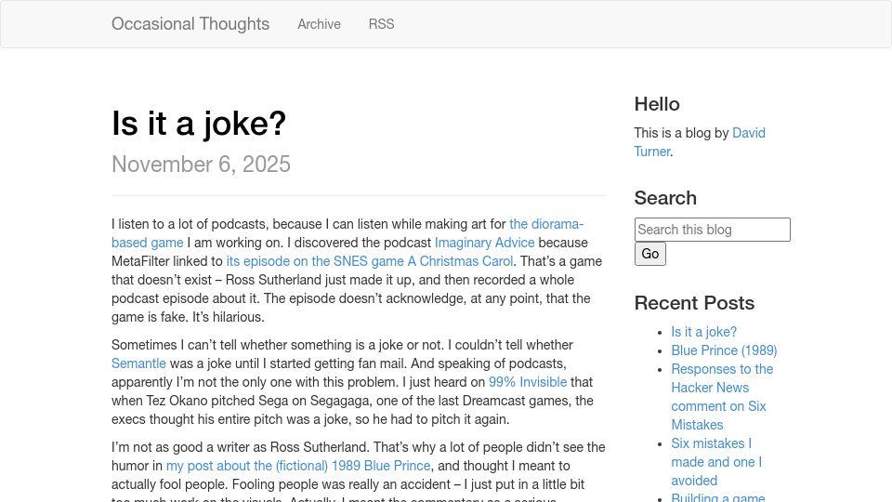
Task: Click the Search sidebar heading
Action: click(x=665, y=198)
